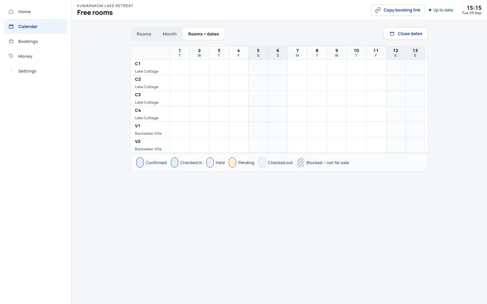Click the green Up to date status dot
Viewport: 487px width, 304px height.
pyautogui.click(x=430, y=10)
